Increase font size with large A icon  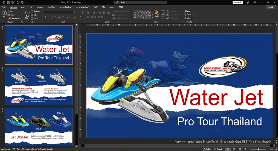pos(74,12)
